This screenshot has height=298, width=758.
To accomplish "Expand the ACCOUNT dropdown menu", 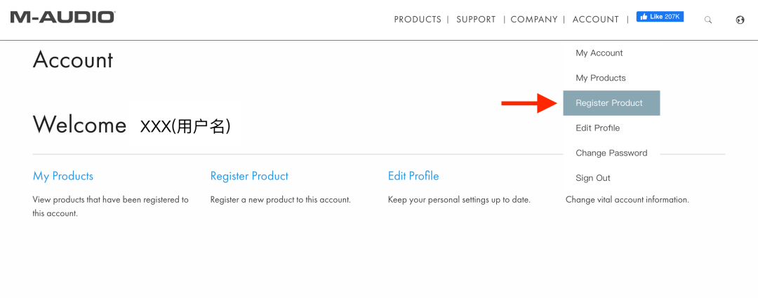I will pyautogui.click(x=596, y=20).
